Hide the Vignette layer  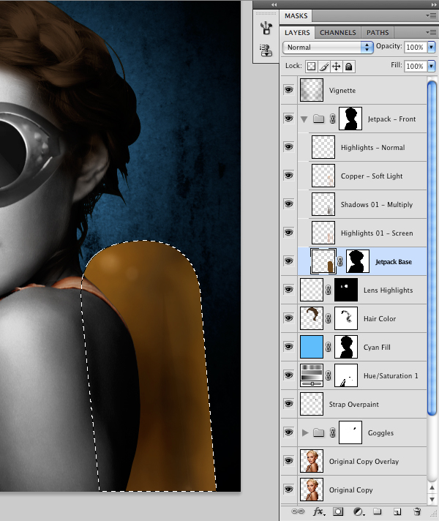[x=288, y=90]
